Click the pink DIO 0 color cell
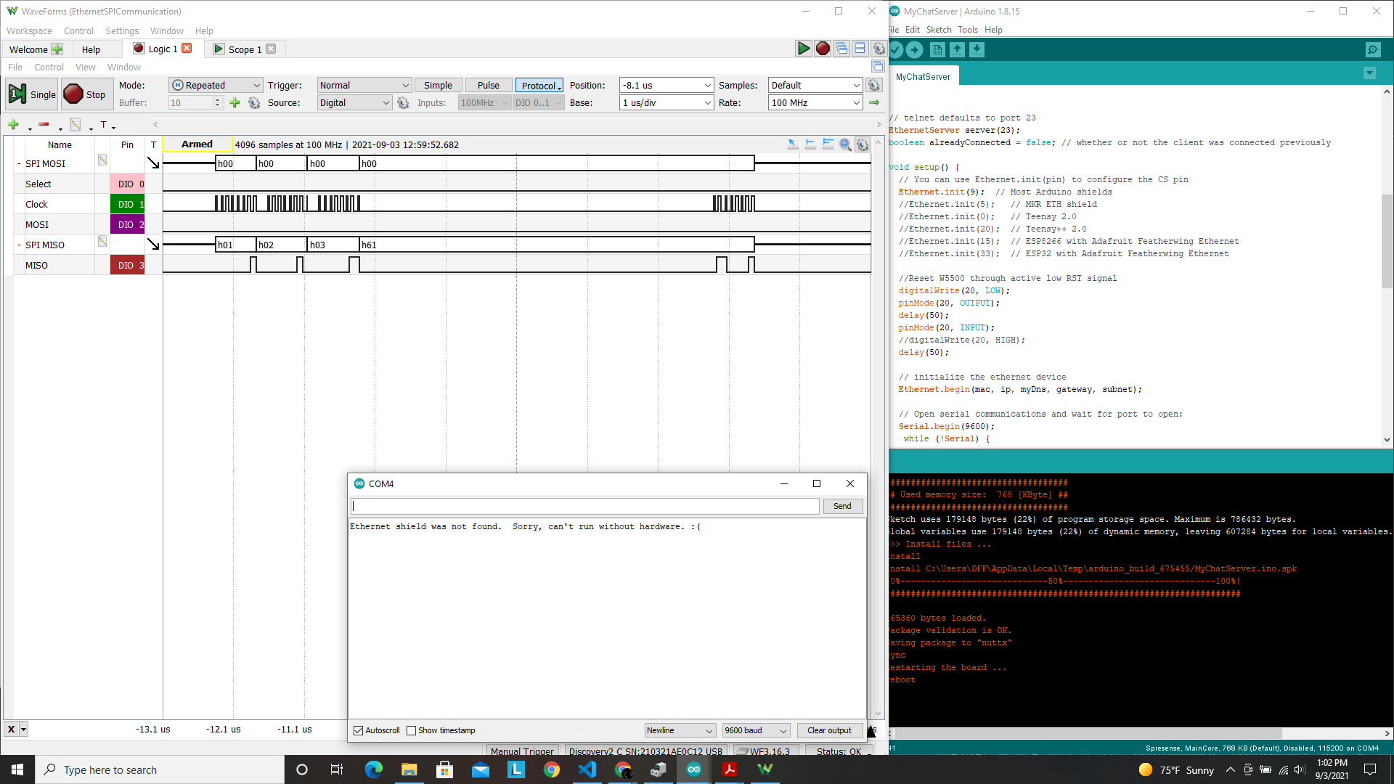The height and width of the screenshot is (784, 1394). (x=128, y=184)
